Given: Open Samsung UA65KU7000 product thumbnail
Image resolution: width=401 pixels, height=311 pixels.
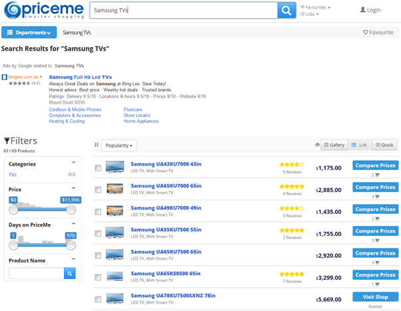Looking at the screenshot, I should pos(115,189).
